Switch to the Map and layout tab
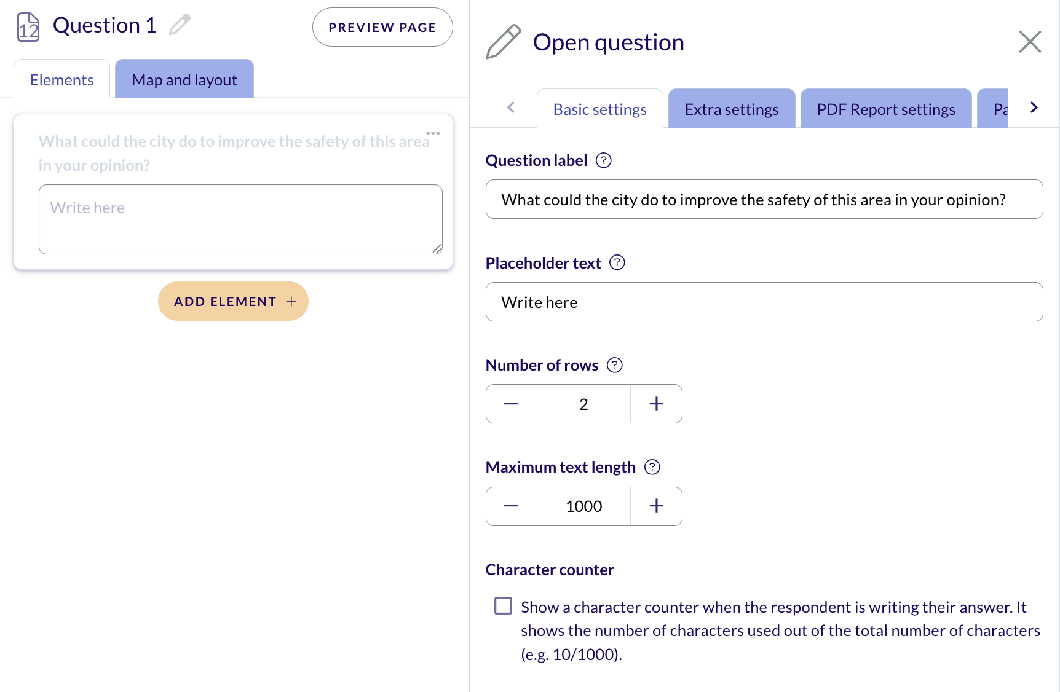Viewport: 1060px width, 692px height. point(183,79)
